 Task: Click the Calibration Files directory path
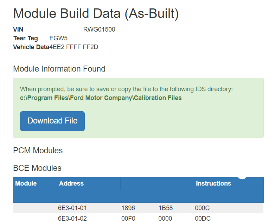[101, 98]
